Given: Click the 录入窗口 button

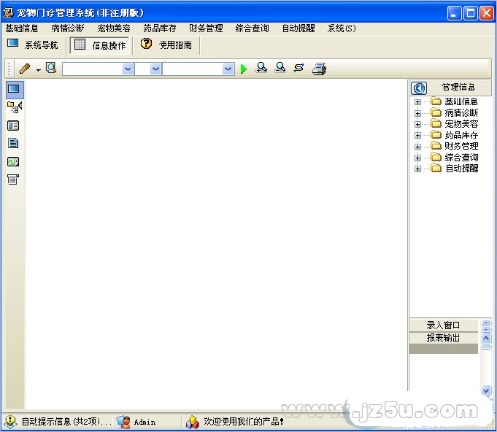Looking at the screenshot, I should (x=443, y=325).
